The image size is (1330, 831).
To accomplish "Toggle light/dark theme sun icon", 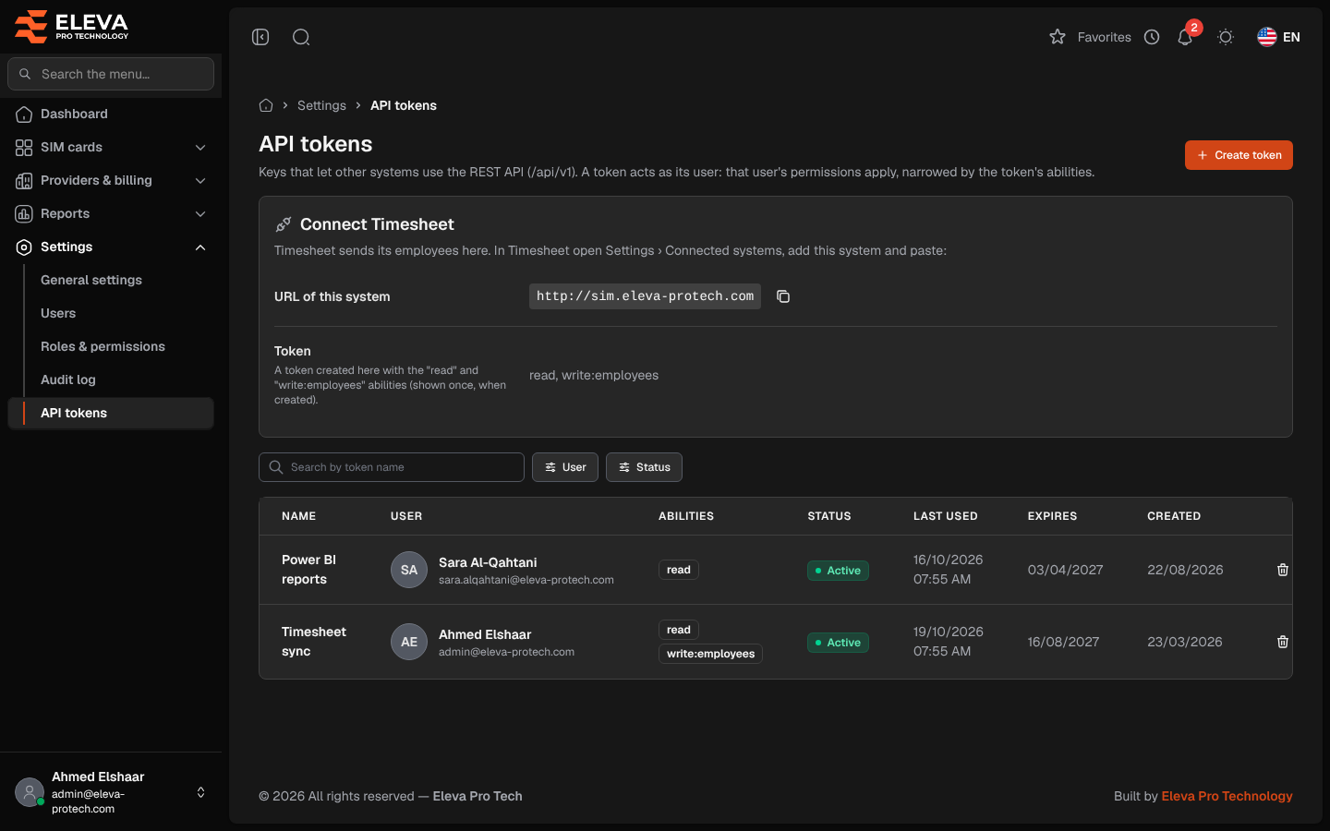I will pos(1226,37).
